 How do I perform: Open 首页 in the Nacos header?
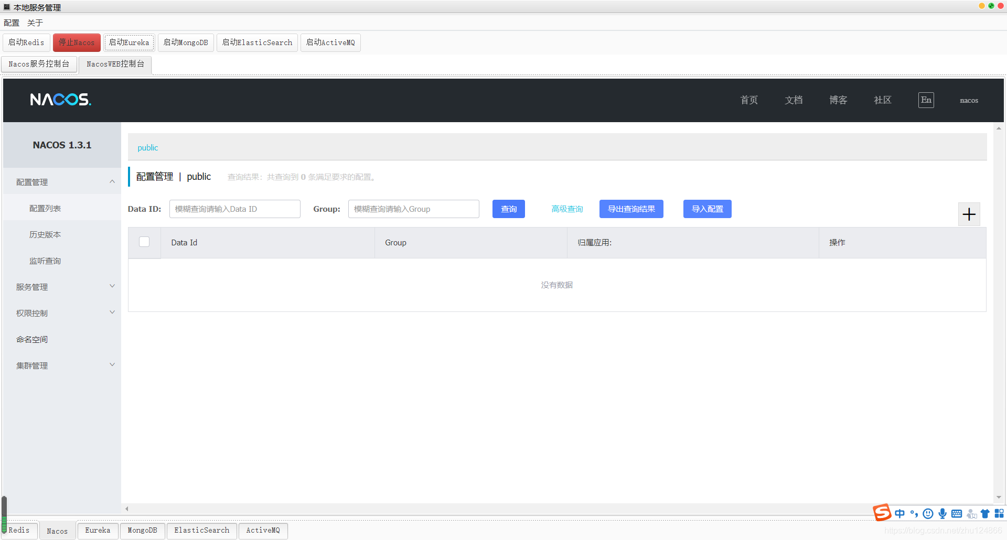749,100
